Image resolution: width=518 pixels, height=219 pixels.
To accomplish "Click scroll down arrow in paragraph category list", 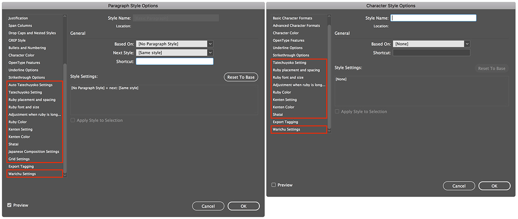I will pos(65,174).
